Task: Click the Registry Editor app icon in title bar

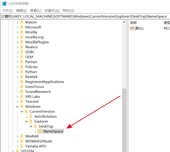Action: pyautogui.click(x=4, y=4)
